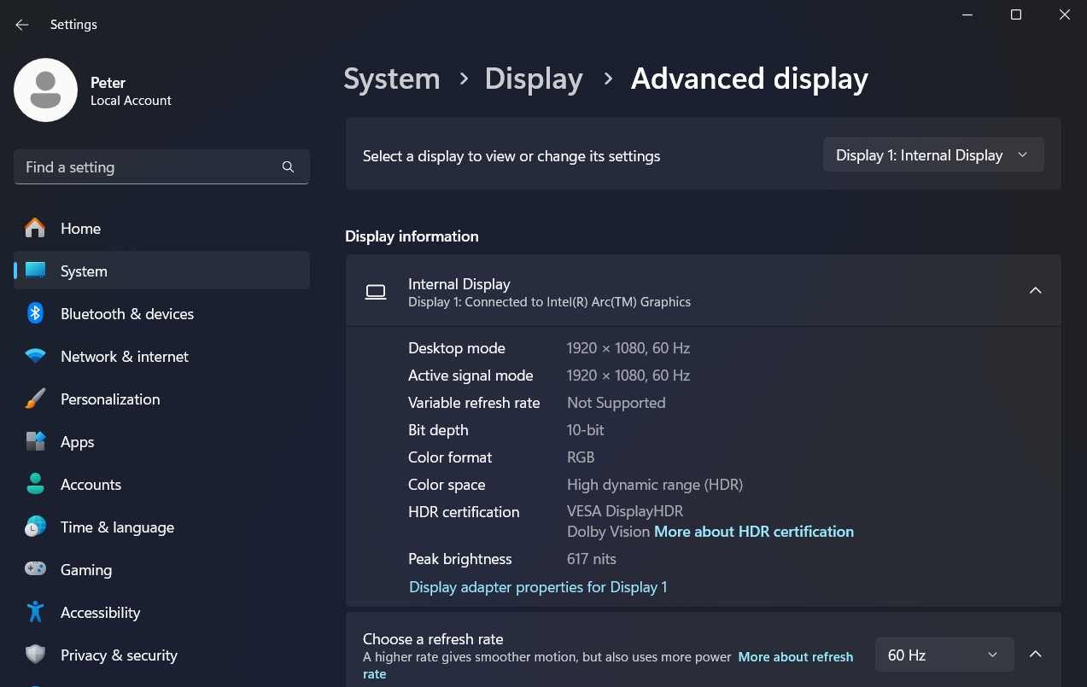Viewport: 1087px width, 687px height.
Task: Open the Home settings page icon
Action: click(35, 228)
